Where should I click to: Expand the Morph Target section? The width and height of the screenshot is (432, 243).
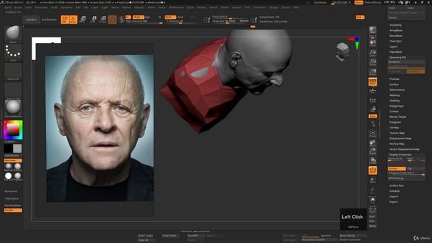[x=398, y=117]
